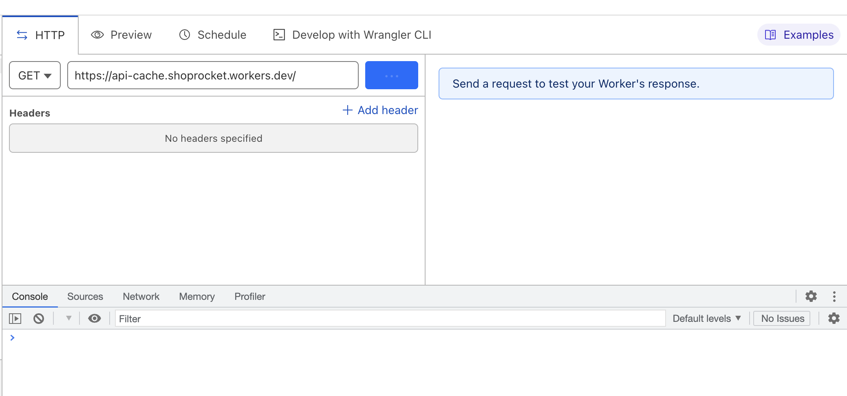Open the Profiler panel

pyautogui.click(x=249, y=296)
